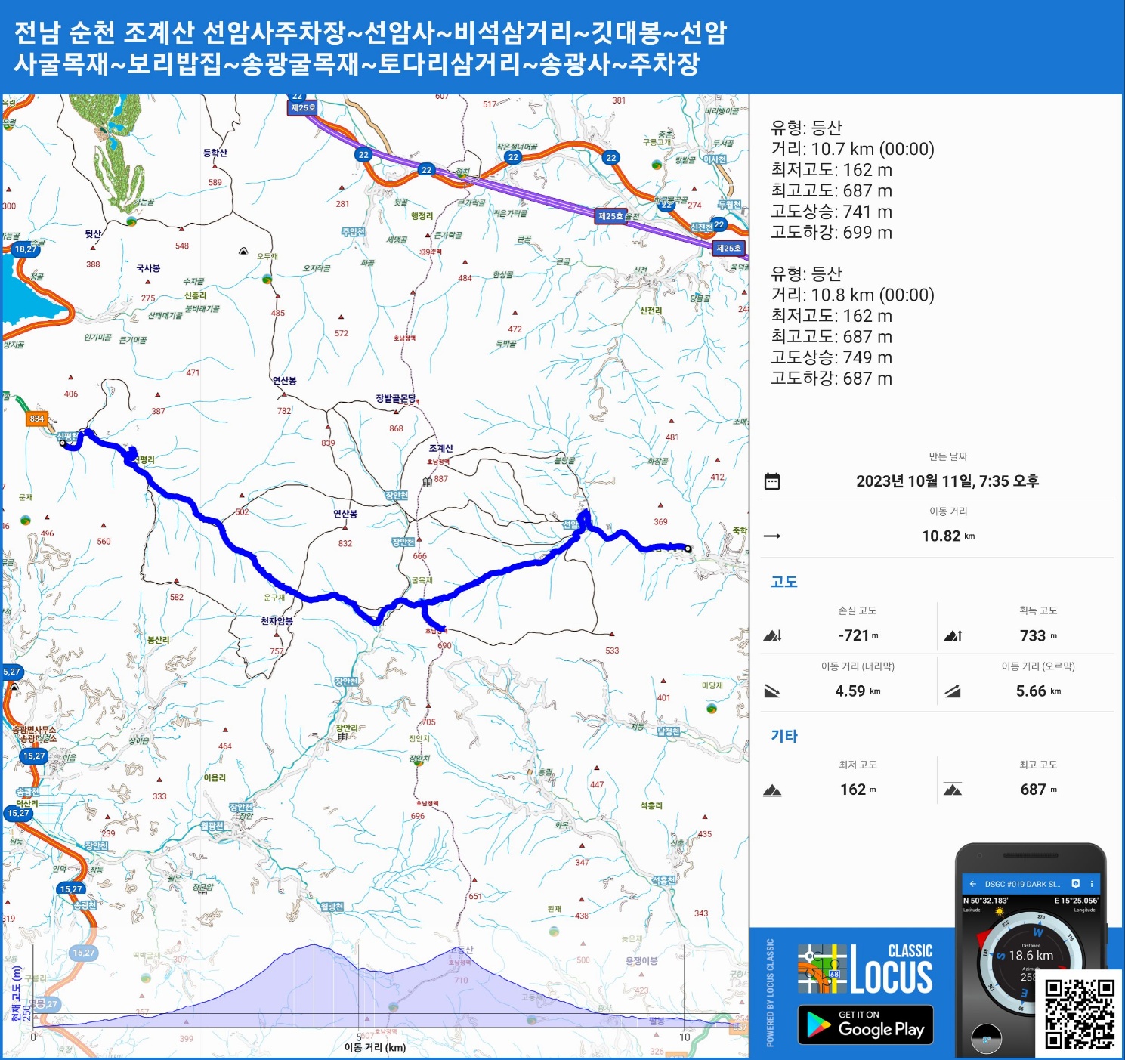Click the 거리: 10.7 km (00:00) line
This screenshot has width=1125, height=1060.
click(x=852, y=149)
